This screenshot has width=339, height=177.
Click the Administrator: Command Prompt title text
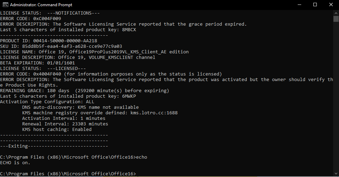point(41,5)
